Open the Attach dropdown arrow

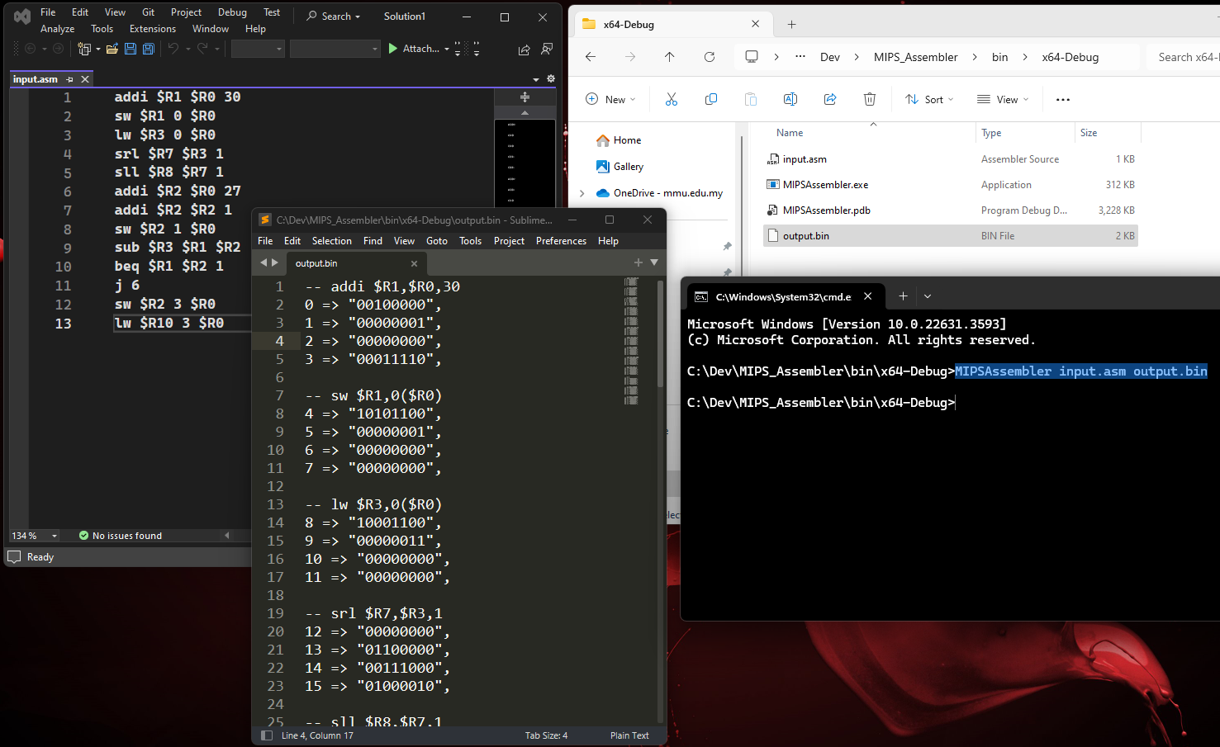pyautogui.click(x=447, y=49)
